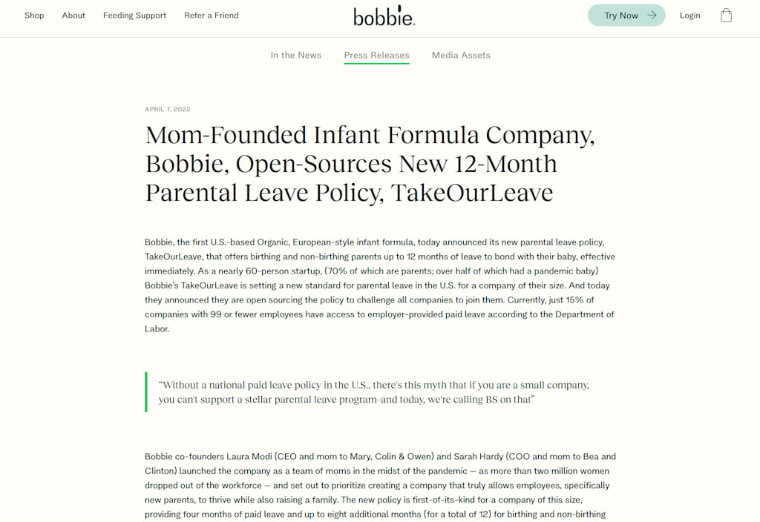Click the arrow inside Try Now button
Viewport: 760px width, 522px height.
pyautogui.click(x=651, y=15)
